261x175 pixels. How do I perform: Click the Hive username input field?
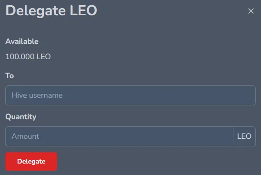point(130,95)
